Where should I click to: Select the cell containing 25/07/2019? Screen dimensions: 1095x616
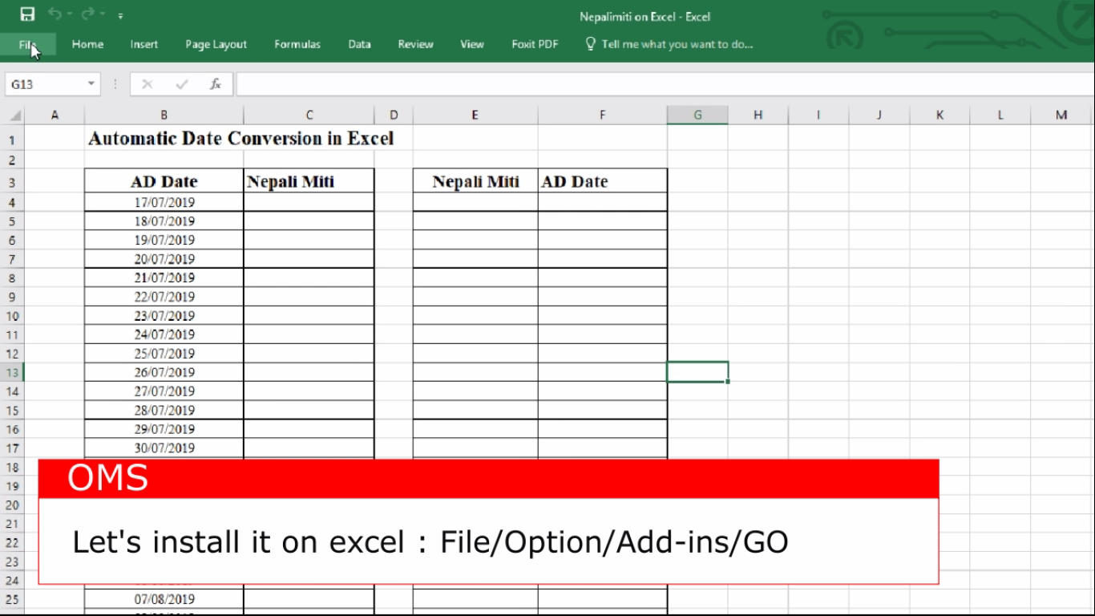164,354
